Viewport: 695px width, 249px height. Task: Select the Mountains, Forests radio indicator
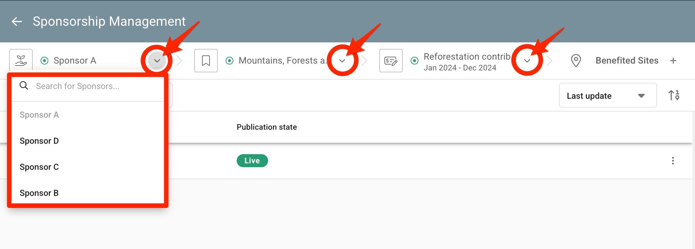tap(229, 61)
